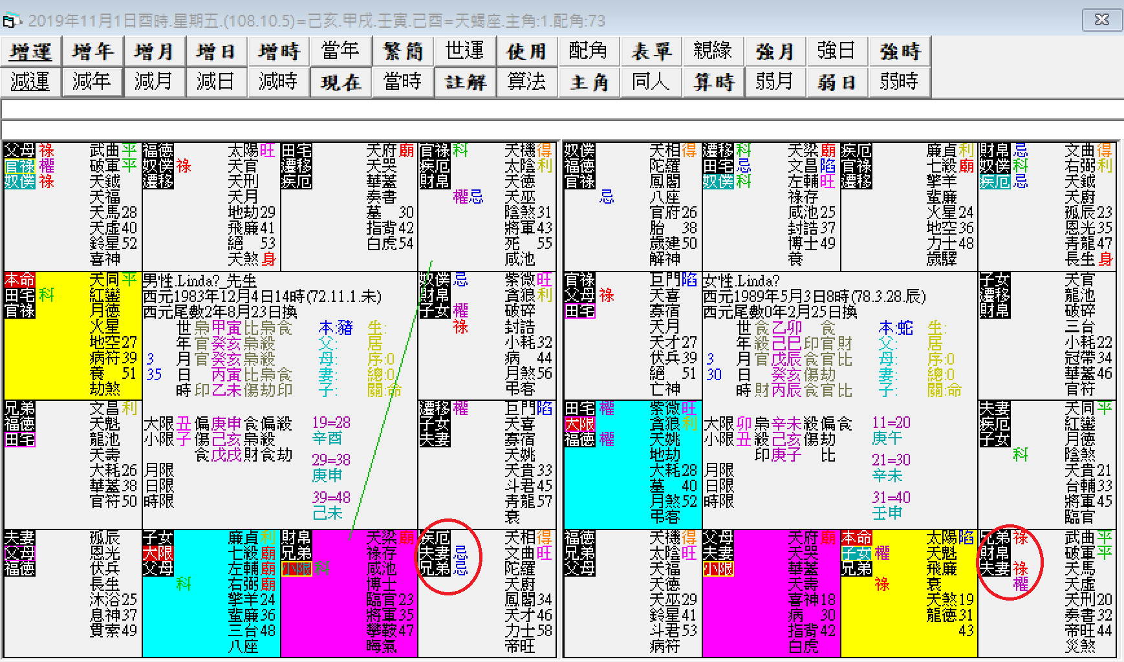The width and height of the screenshot is (1124, 662).
Task: Click the 增運 button to advance the luck cycle
Action: [x=30, y=52]
